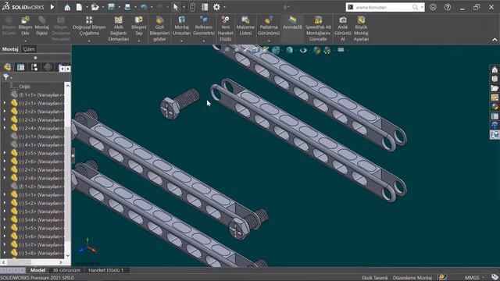Click the Help question mark icon
Screen dimensions: 500x281
448,7
